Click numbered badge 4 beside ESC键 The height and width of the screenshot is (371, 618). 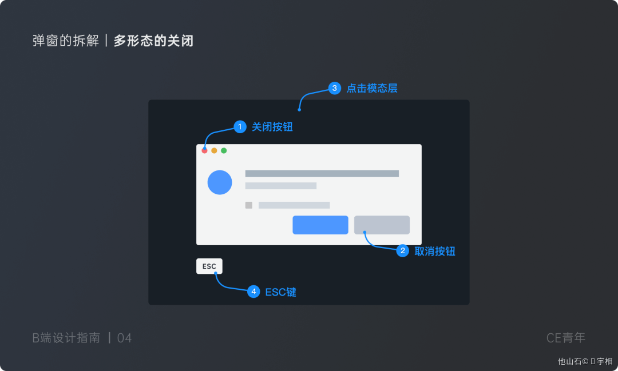click(x=253, y=292)
